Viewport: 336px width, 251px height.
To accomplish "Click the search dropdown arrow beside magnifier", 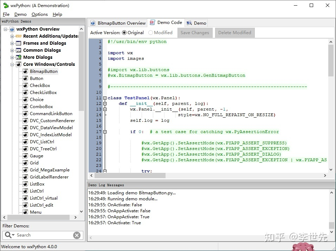I will [13, 235].
